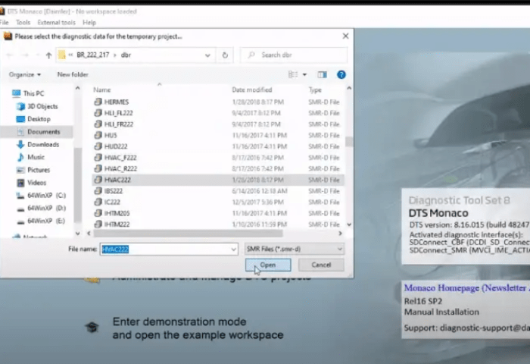Select the HVAC_F222 file icon

pyautogui.click(x=98, y=158)
